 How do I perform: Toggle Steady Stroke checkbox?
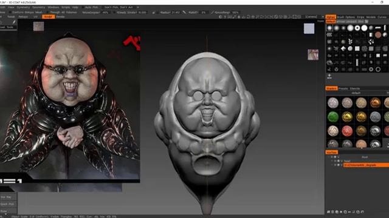tap(114, 12)
